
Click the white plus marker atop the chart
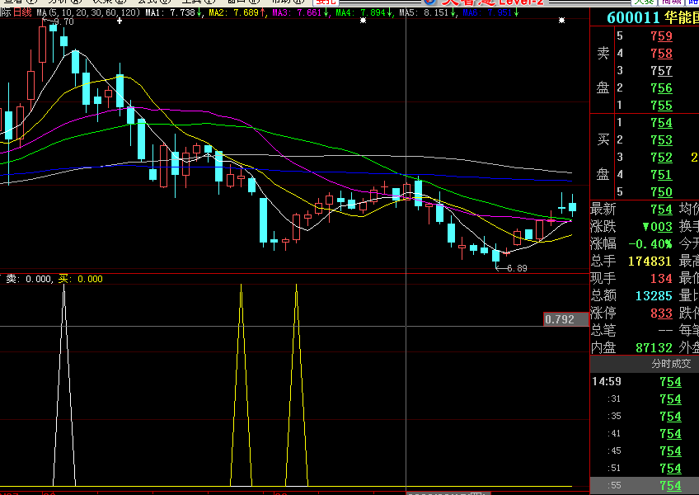click(x=120, y=21)
